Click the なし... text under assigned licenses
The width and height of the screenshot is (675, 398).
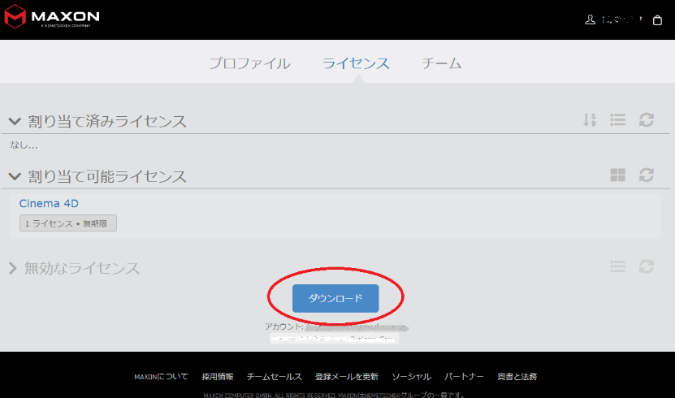(x=24, y=145)
